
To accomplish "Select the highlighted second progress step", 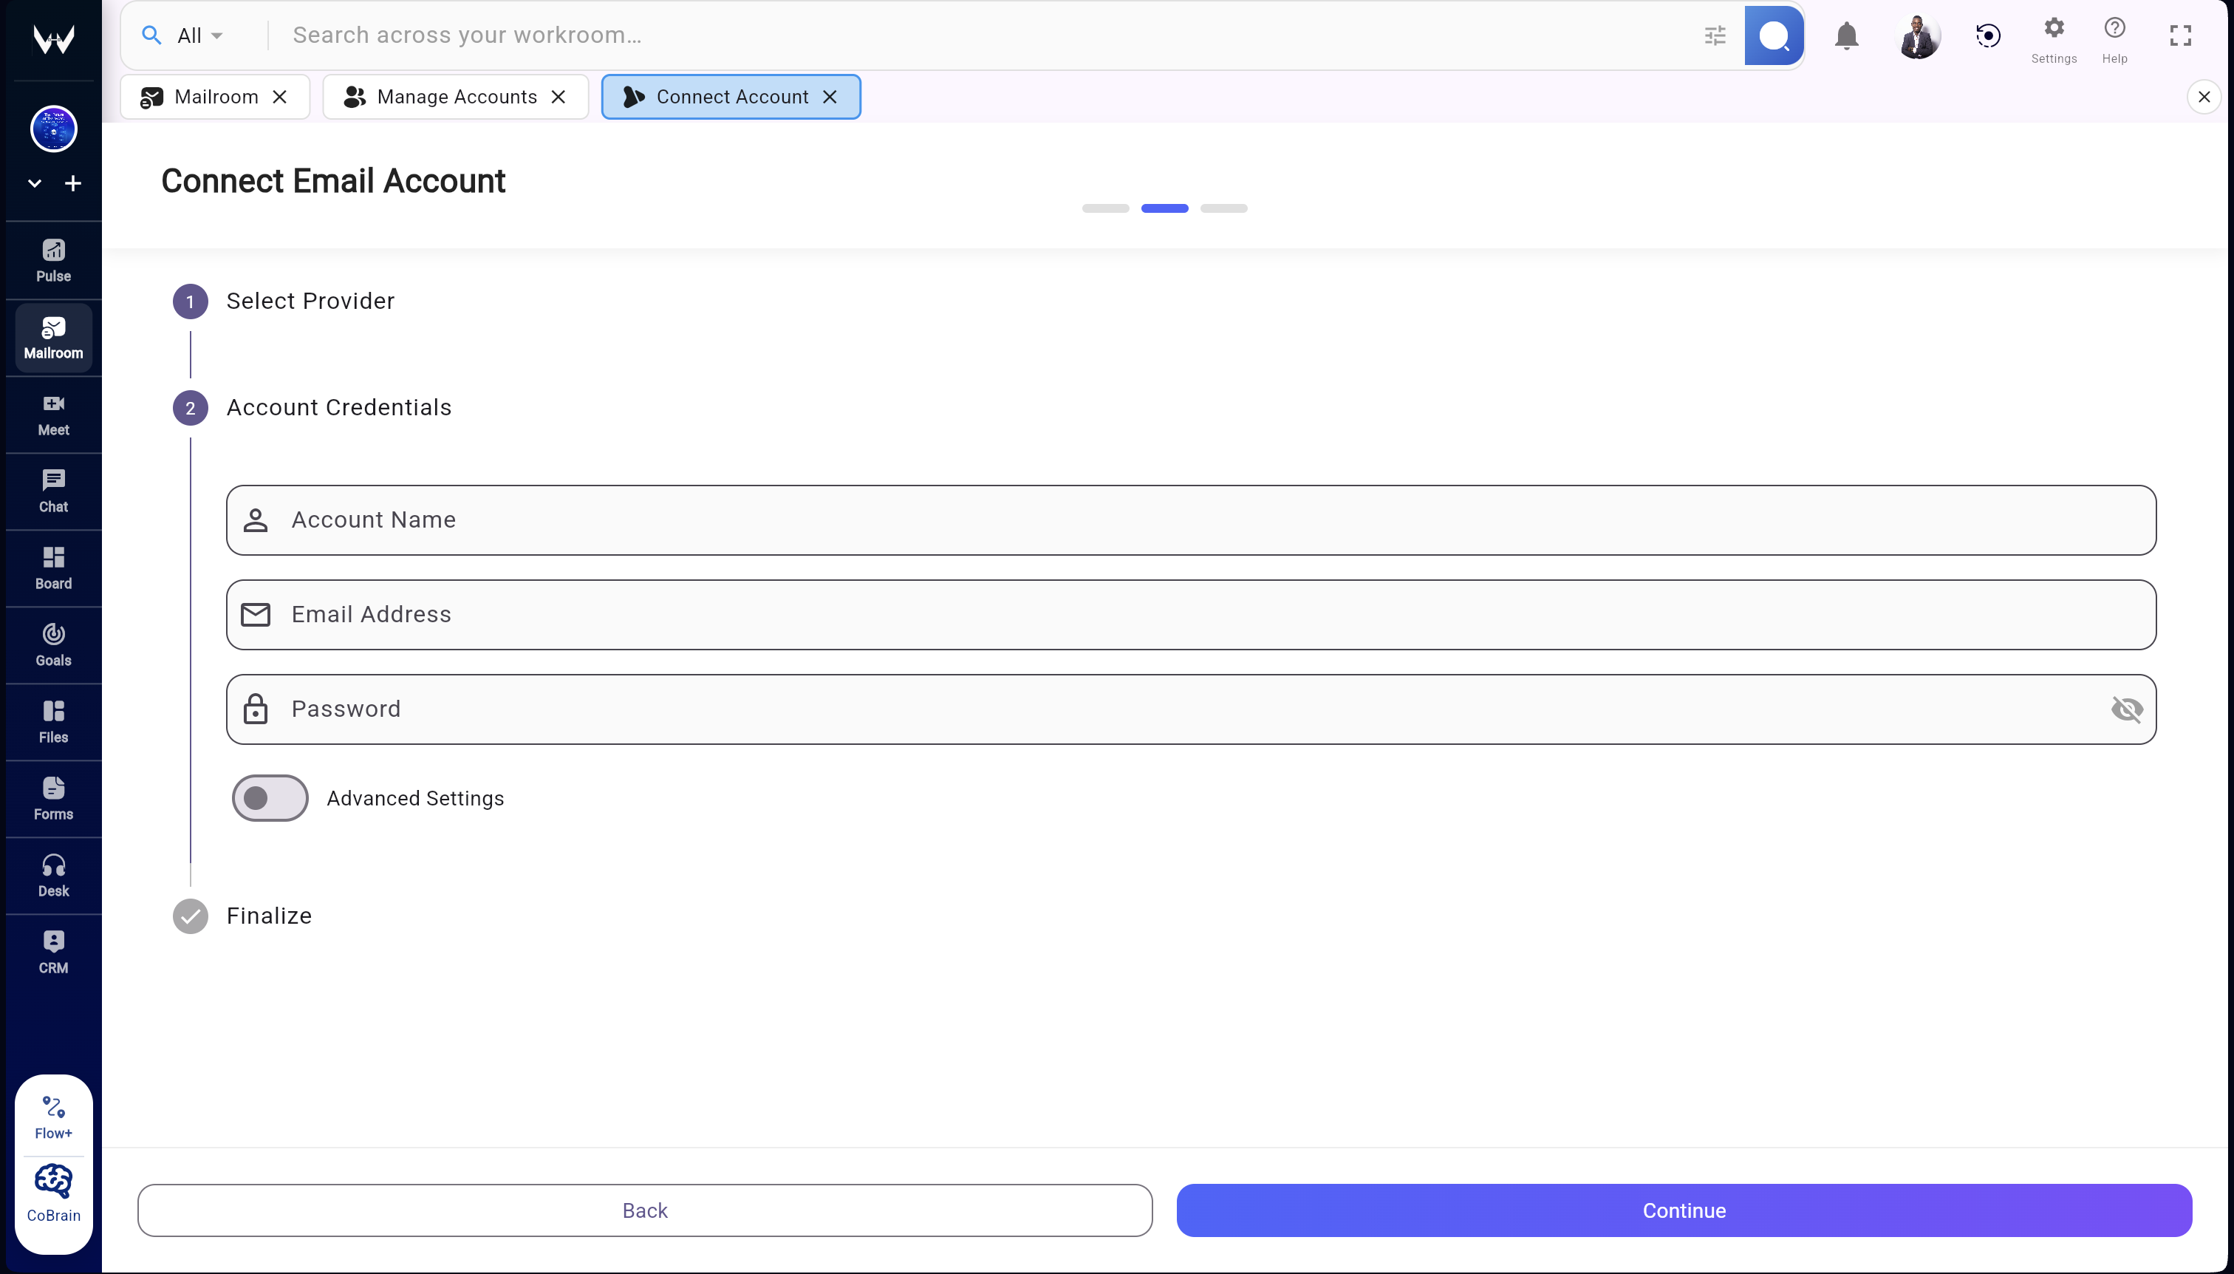I will click(1164, 208).
